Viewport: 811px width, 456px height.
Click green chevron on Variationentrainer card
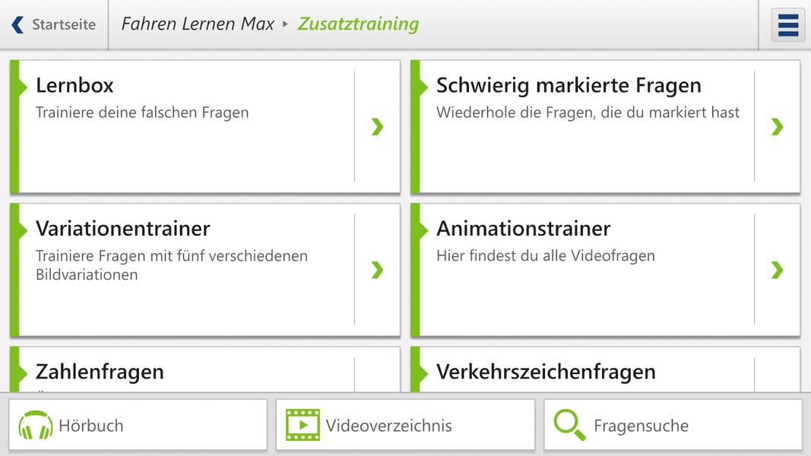(x=377, y=270)
